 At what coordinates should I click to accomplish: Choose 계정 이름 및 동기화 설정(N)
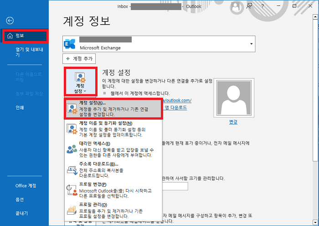pos(113,129)
